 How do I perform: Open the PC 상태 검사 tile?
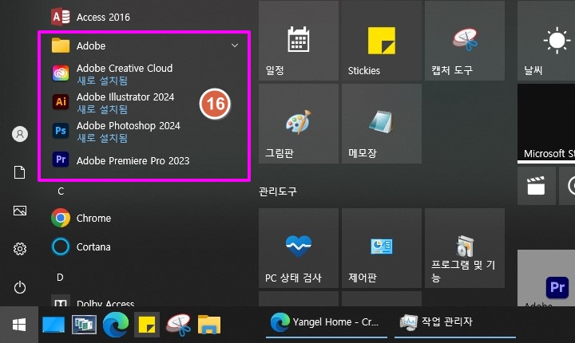tap(299, 248)
